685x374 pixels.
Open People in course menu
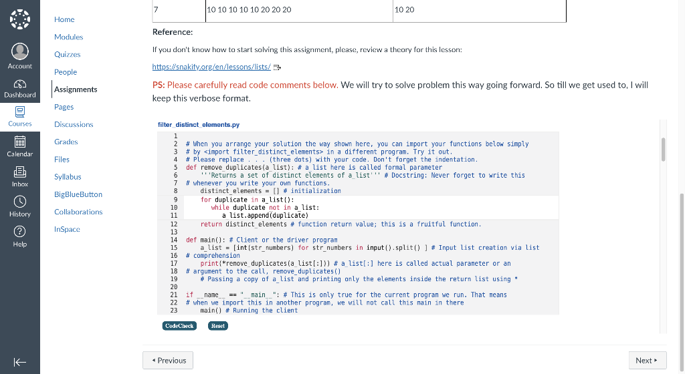pos(66,72)
